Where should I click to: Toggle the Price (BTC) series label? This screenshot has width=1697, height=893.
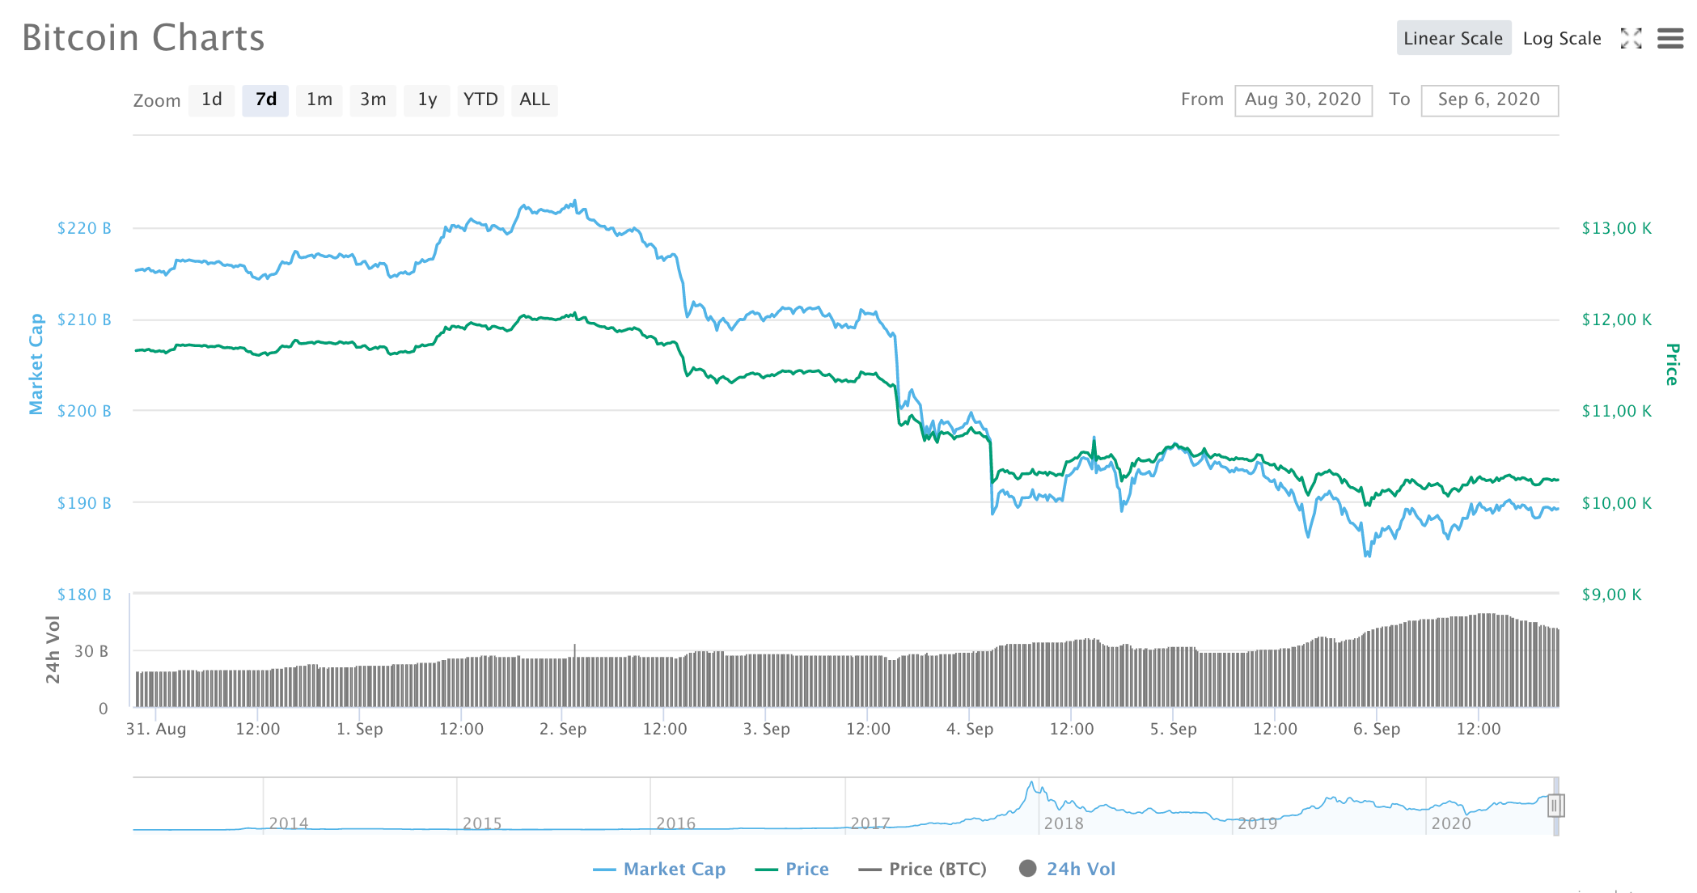937,869
